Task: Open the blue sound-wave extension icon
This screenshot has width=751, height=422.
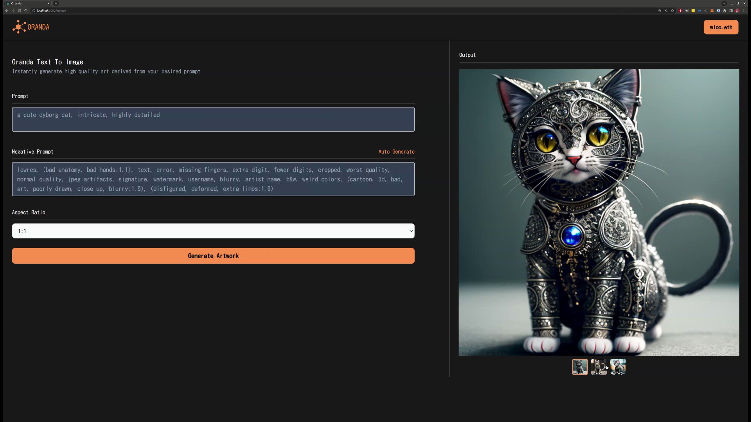Action: click(699, 11)
